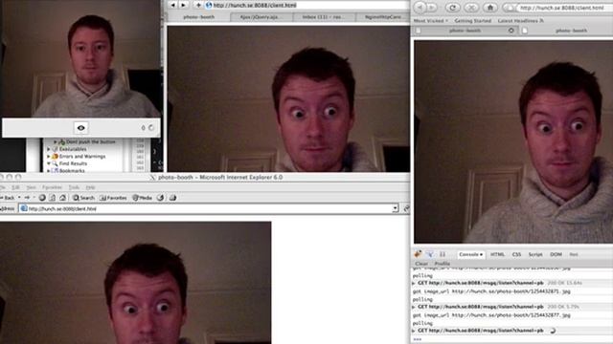Open the Latest Headlines bookmark in Firefox

coord(520,20)
